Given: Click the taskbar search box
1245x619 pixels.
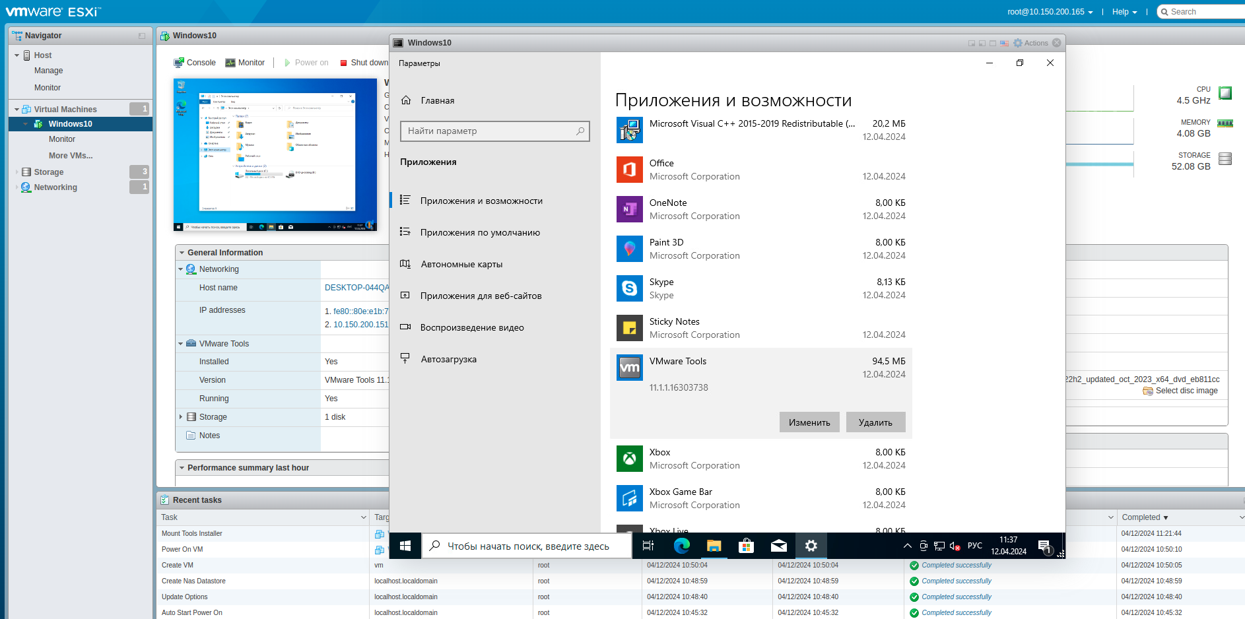Looking at the screenshot, I should pos(527,546).
